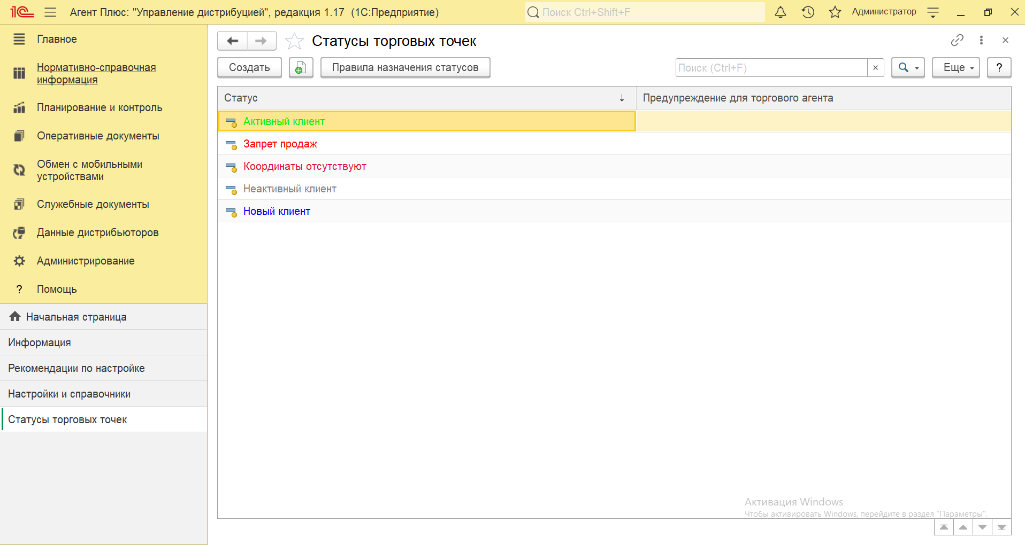This screenshot has width=1025, height=545.
Task: Focus the Поиск (Ctrl+F) list search field
Action: coord(771,68)
